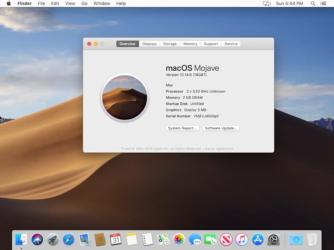This screenshot has height=250, width=334.
Task: Click the System Report button
Action: 182,128
